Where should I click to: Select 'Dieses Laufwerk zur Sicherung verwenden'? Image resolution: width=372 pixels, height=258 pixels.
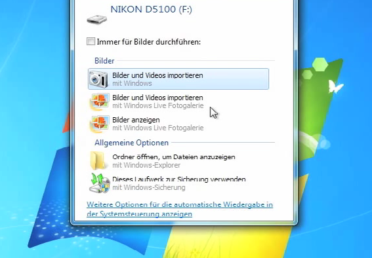click(178, 183)
